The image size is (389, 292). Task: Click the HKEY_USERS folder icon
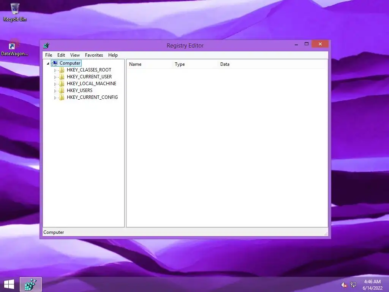[x=62, y=90]
